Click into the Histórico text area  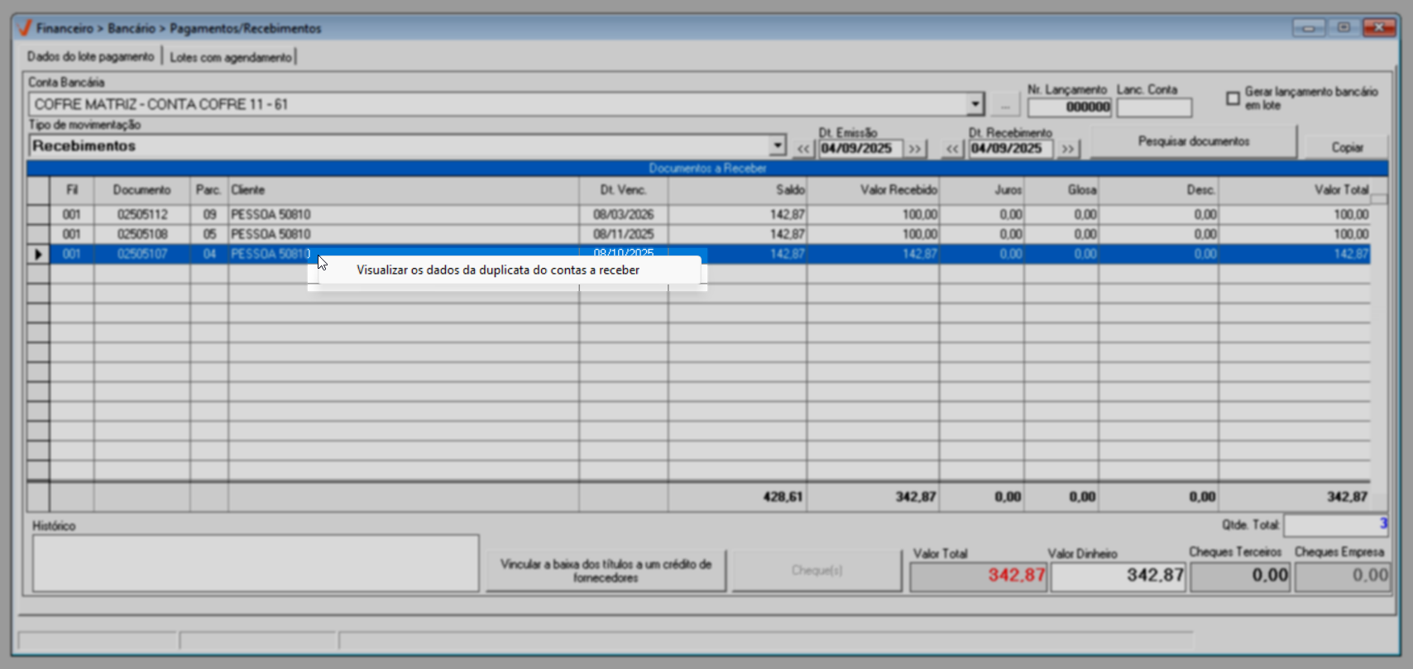point(256,563)
